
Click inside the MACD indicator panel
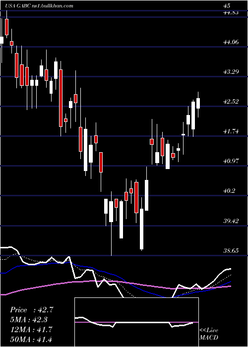coord(136,322)
